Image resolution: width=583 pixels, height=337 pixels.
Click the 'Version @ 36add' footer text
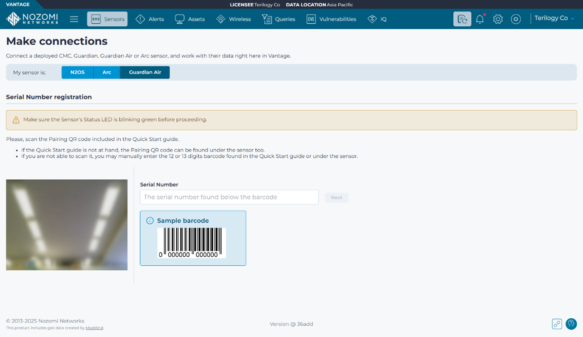click(x=291, y=324)
